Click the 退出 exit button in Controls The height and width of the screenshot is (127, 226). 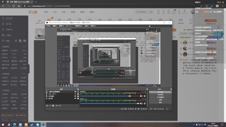pyautogui.click(x=160, y=102)
